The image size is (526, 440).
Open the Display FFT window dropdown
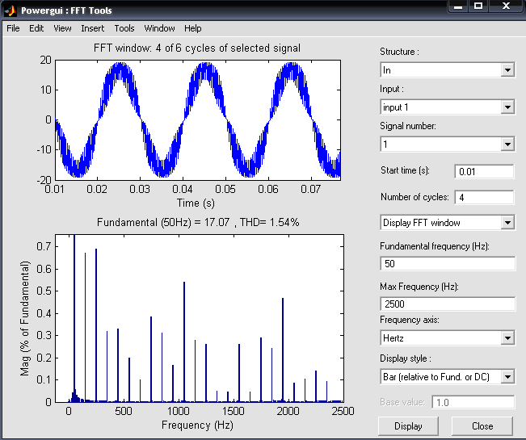[448, 223]
